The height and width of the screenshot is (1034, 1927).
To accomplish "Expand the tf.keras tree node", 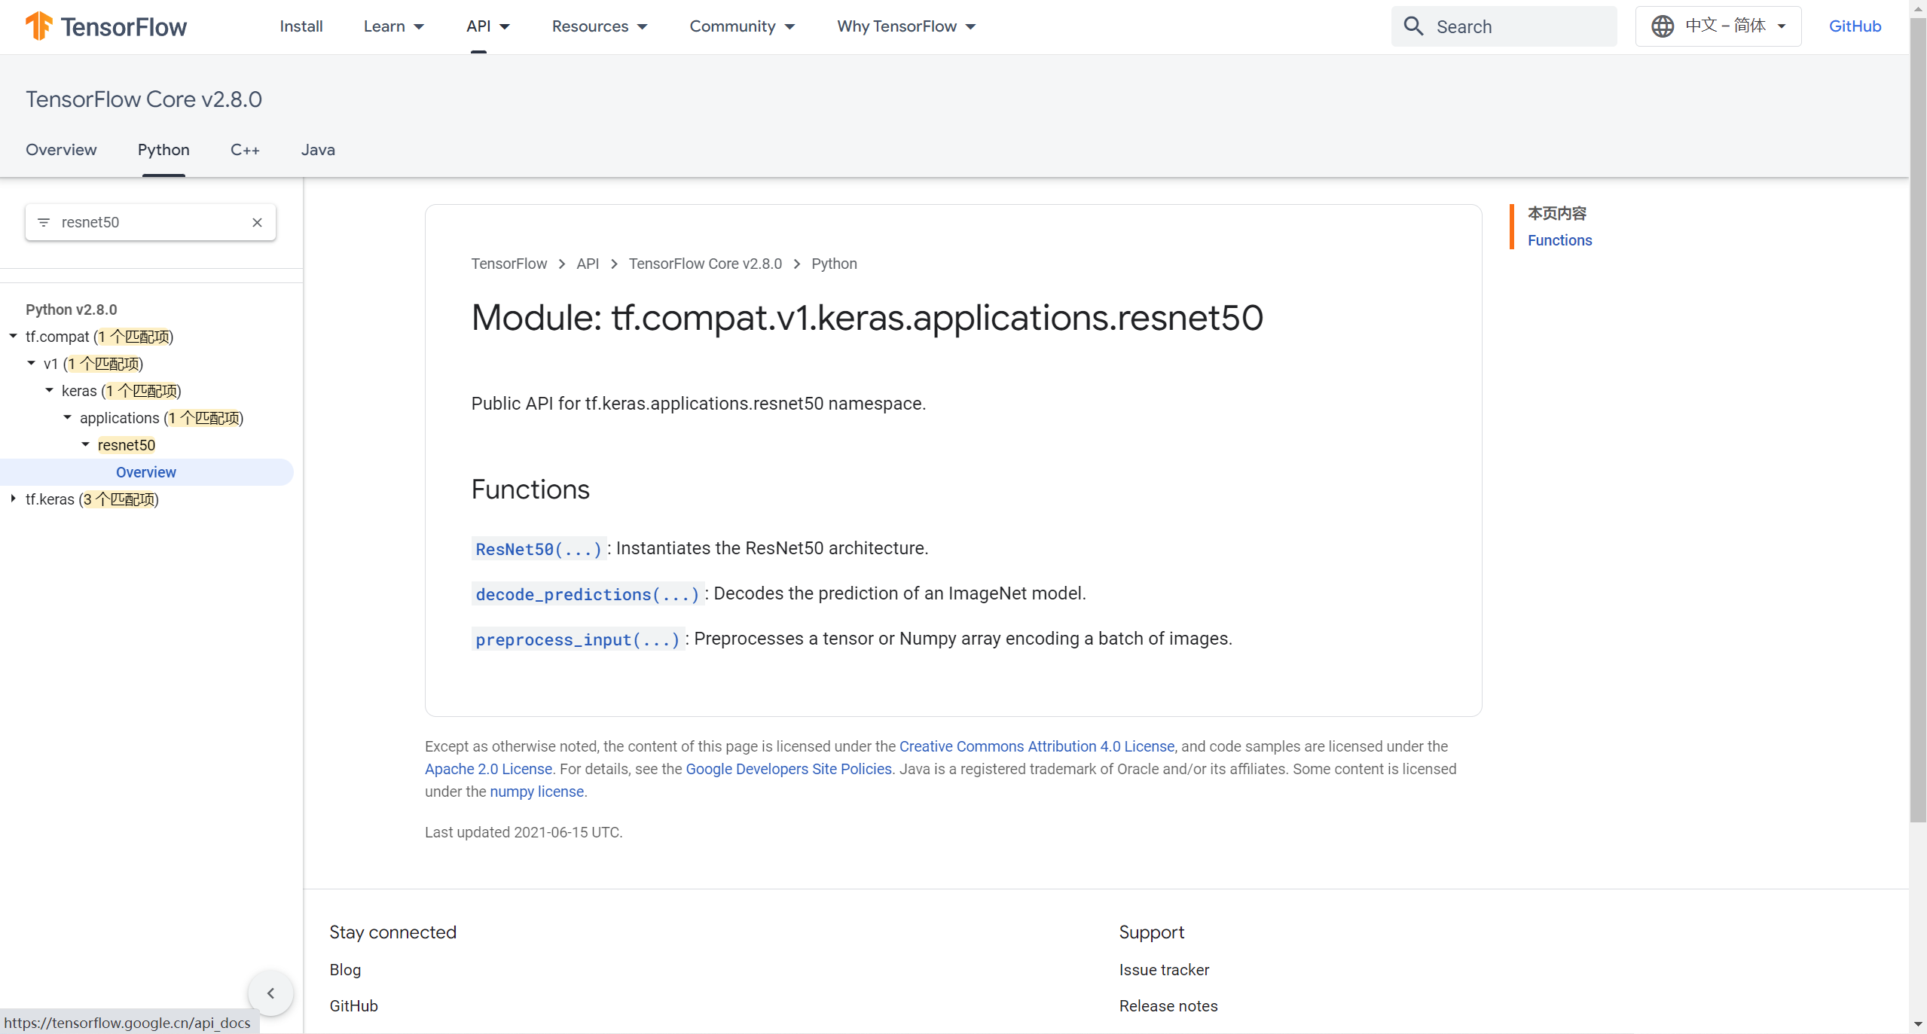I will click(x=13, y=499).
